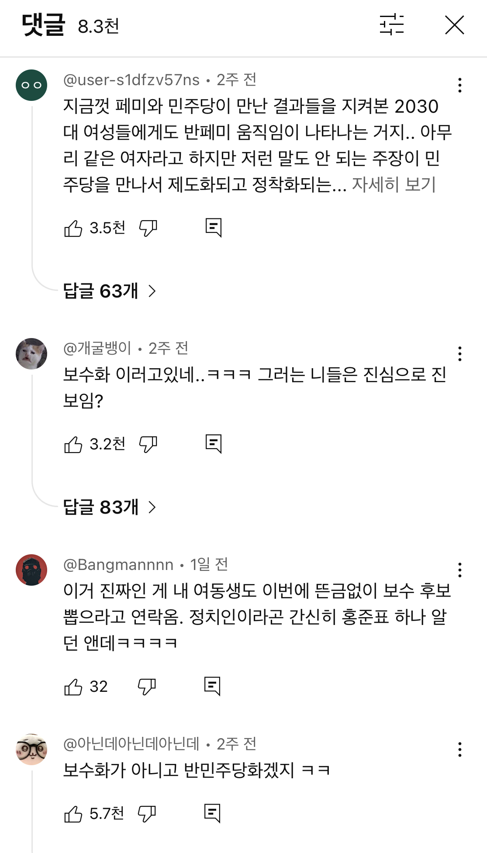The height and width of the screenshot is (853, 487).
Task: Like the comment by @user-s1dfzv57ns
Action: click(73, 228)
